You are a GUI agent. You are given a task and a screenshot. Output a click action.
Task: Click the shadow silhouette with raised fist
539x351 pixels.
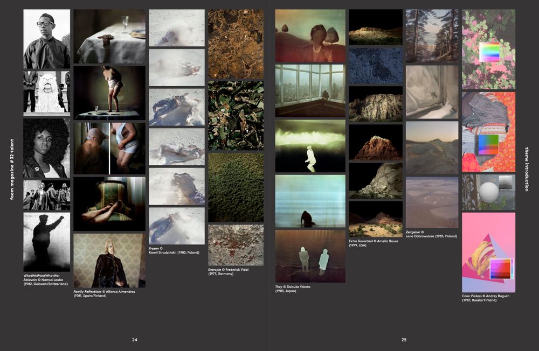click(46, 242)
